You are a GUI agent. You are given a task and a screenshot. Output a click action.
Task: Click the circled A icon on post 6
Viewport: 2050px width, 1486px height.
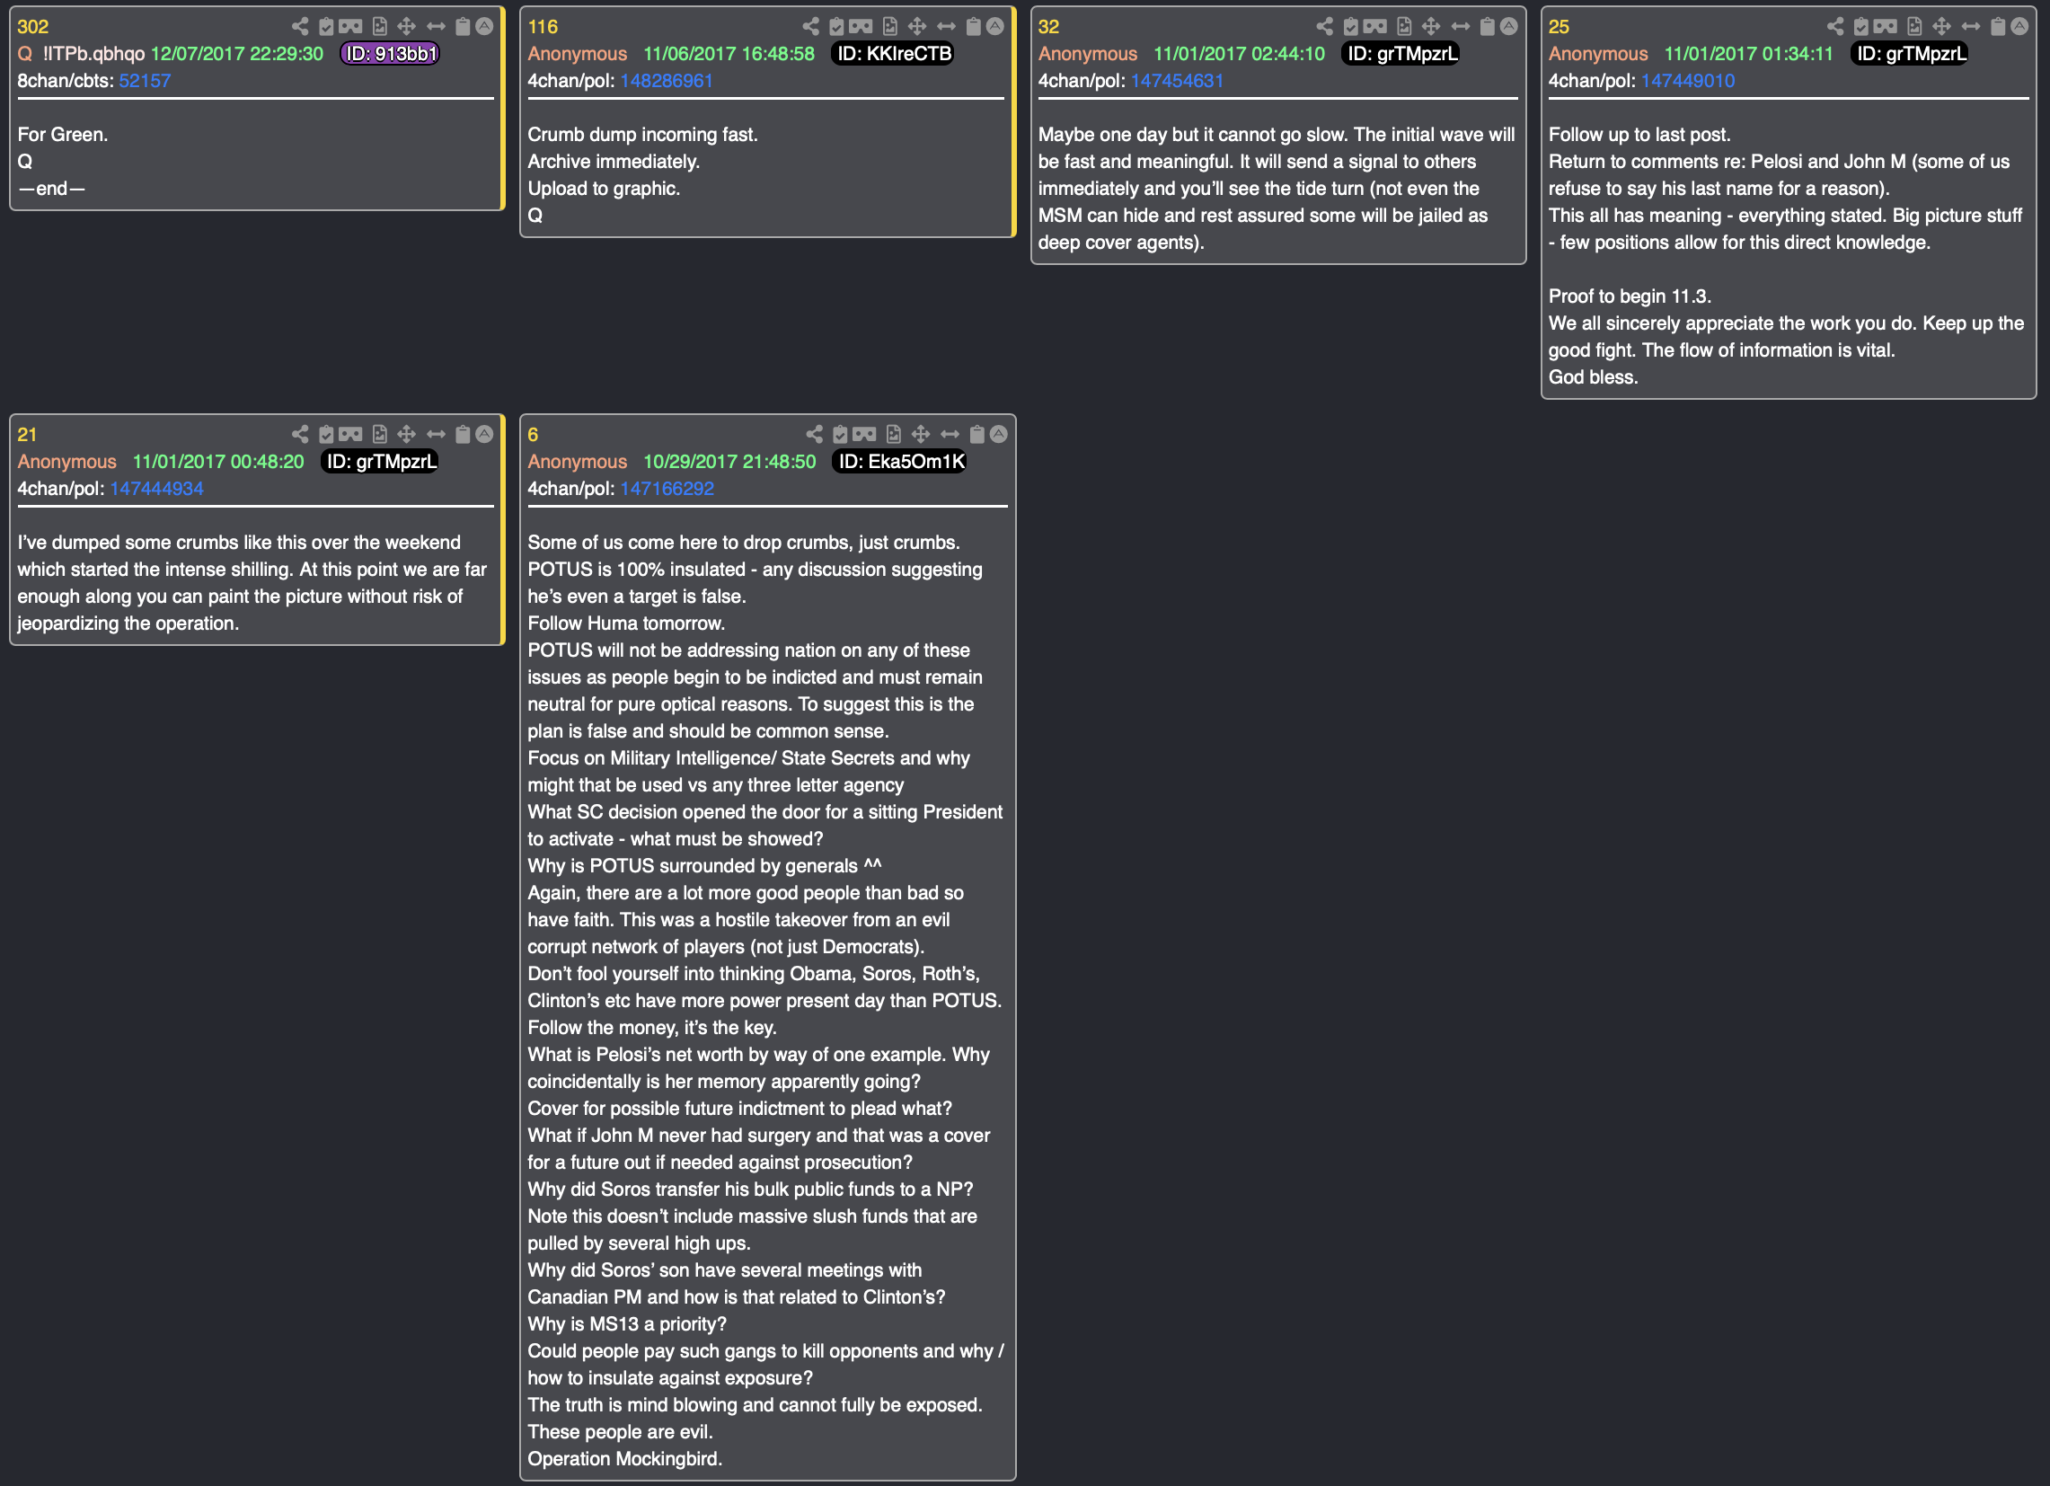[999, 434]
